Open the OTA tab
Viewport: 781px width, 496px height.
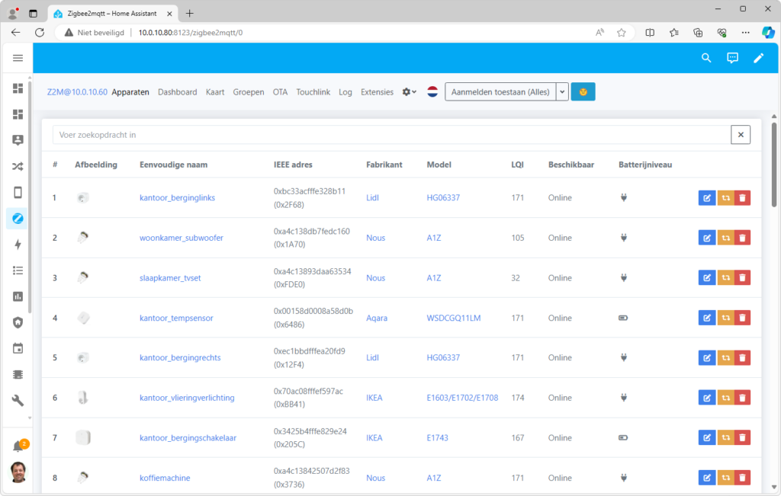[x=280, y=92]
